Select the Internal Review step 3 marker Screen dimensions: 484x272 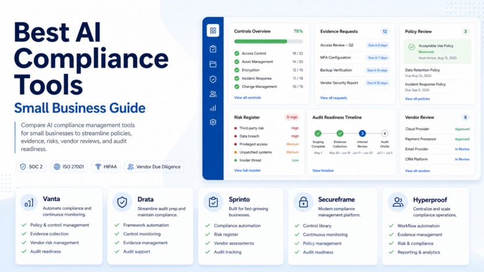(x=362, y=134)
